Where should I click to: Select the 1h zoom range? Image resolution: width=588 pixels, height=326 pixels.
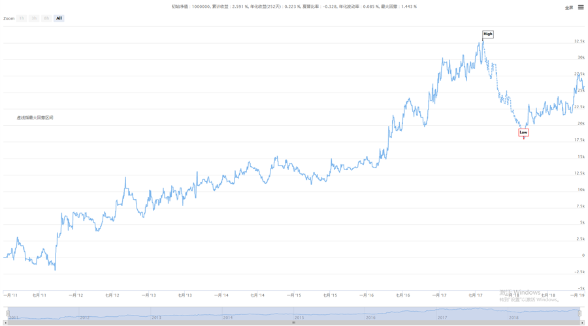pyautogui.click(x=22, y=18)
